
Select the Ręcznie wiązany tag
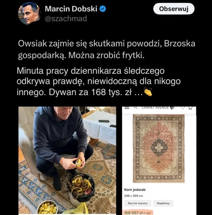[x=137, y=203]
